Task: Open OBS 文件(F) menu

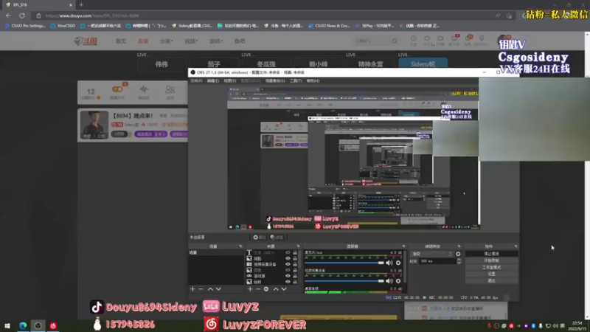Action: click(x=196, y=81)
